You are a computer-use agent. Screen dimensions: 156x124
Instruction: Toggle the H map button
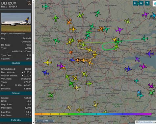(141, 3)
